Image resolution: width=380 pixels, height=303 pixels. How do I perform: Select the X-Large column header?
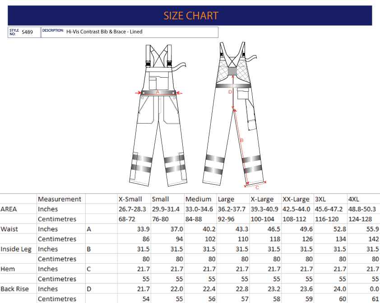tap(265, 199)
